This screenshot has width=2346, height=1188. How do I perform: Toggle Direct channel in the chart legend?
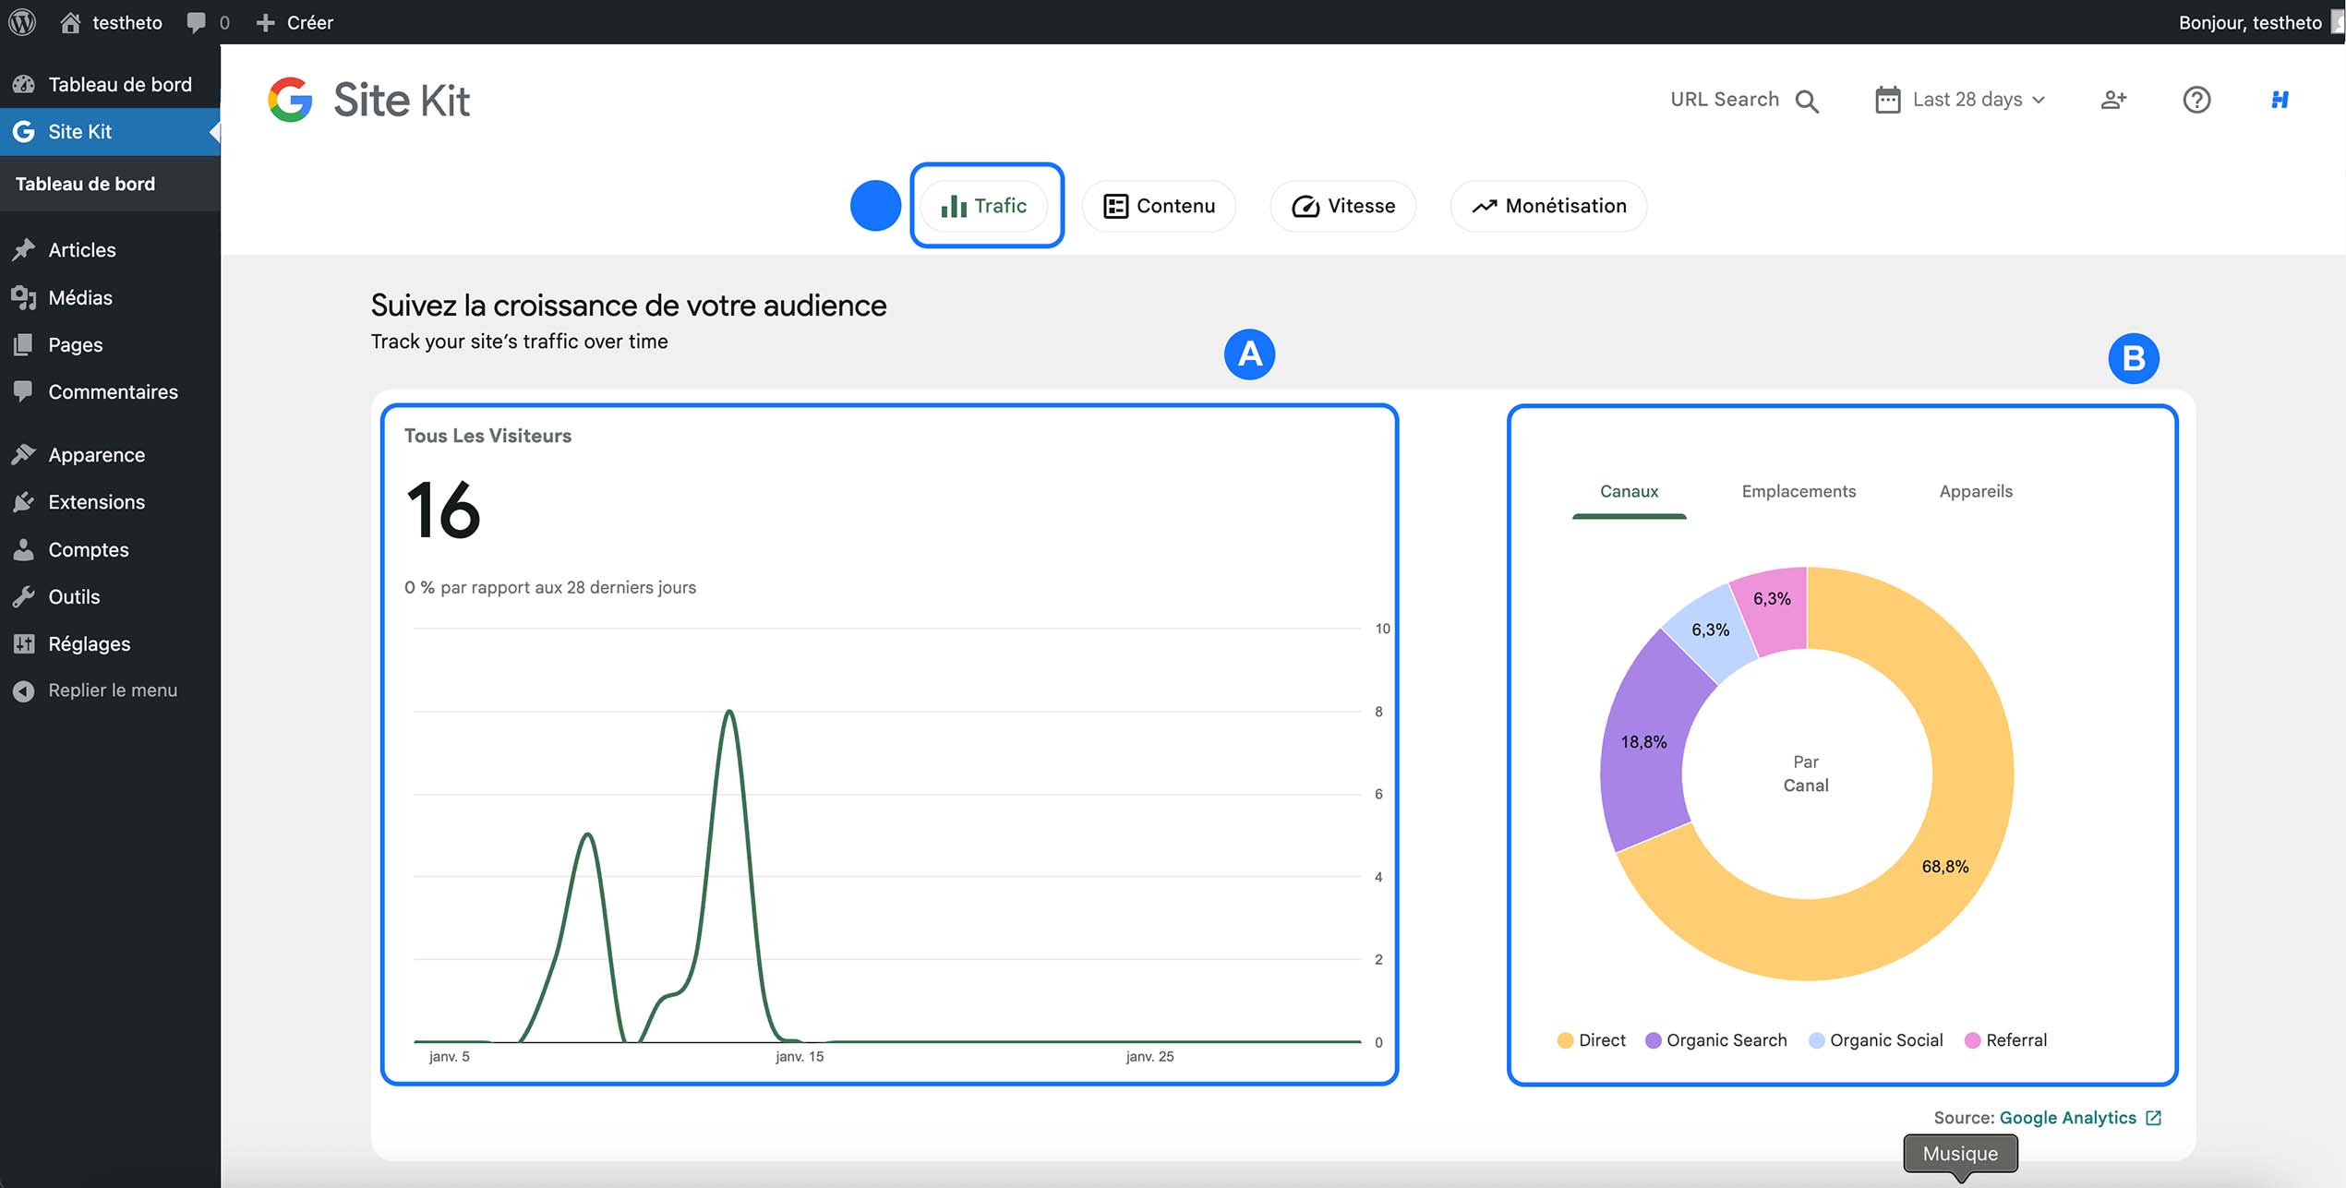coord(1590,1039)
